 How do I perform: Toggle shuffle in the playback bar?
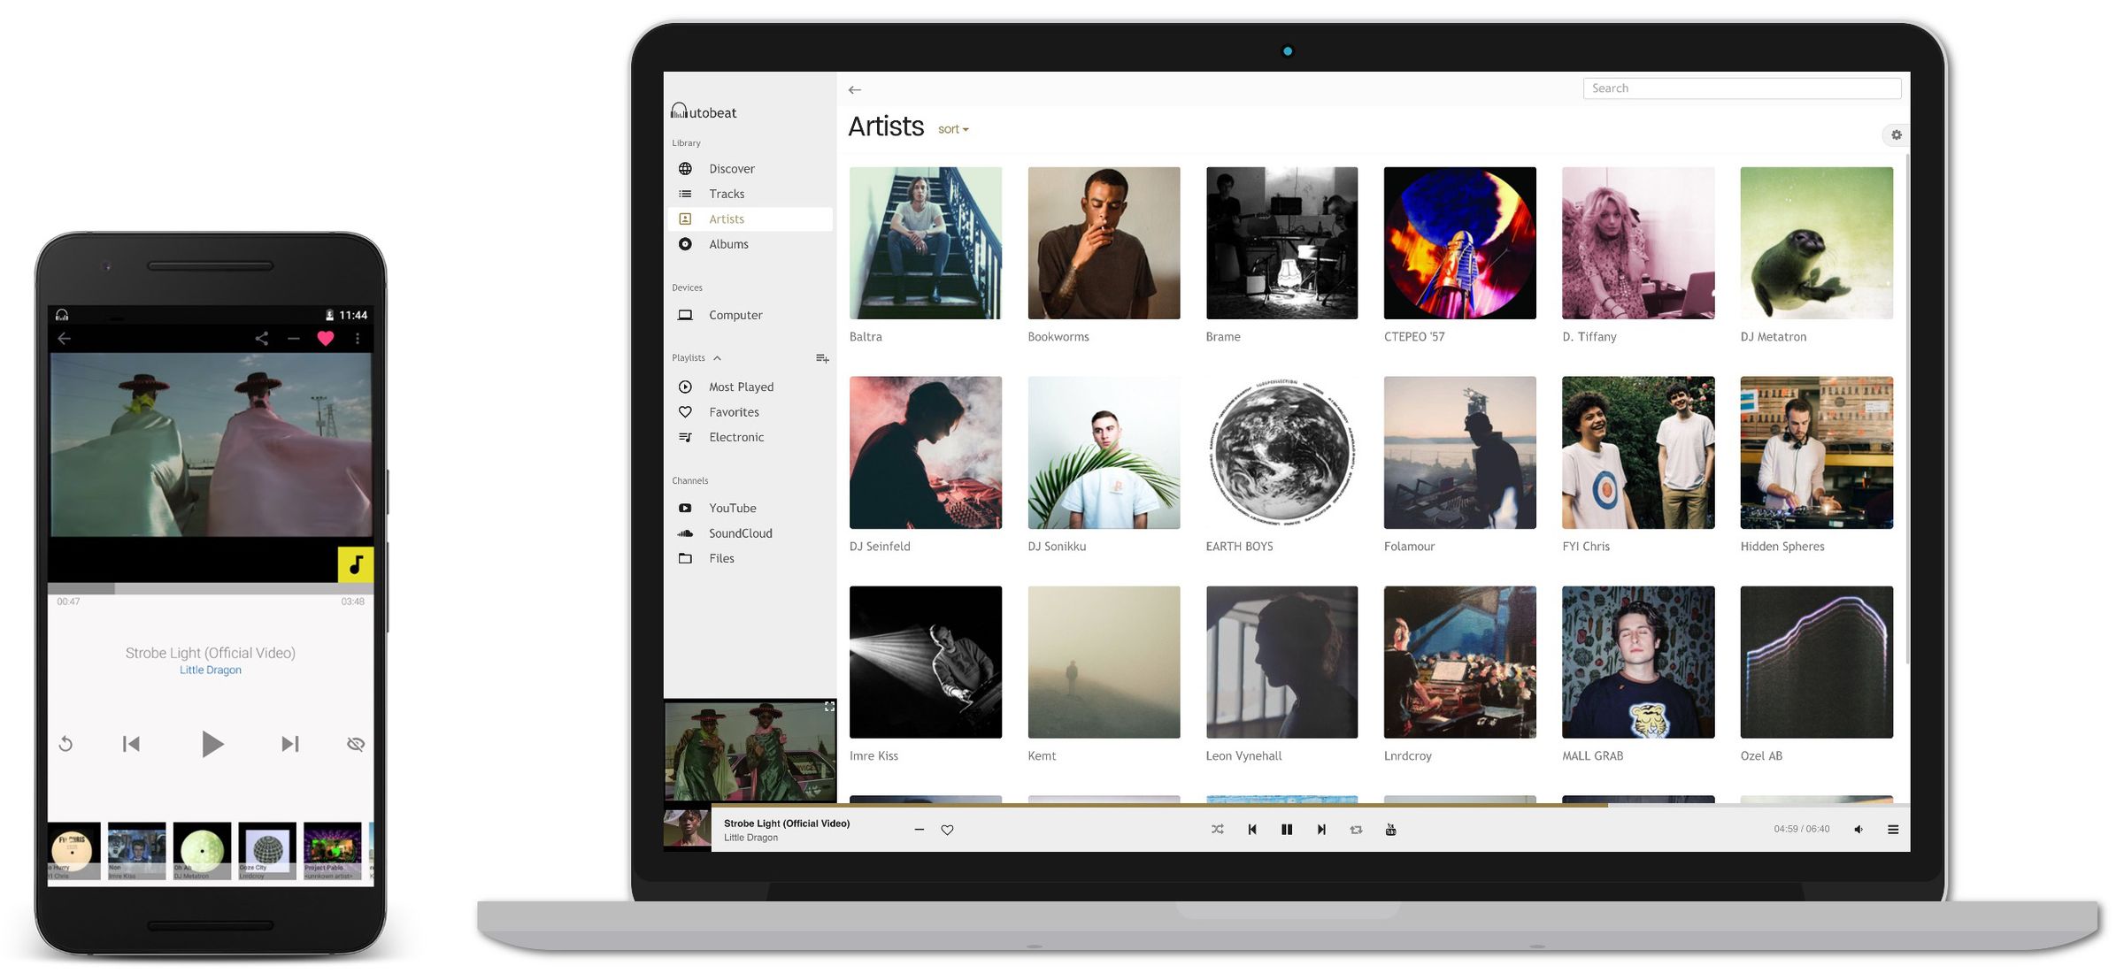(x=1218, y=829)
